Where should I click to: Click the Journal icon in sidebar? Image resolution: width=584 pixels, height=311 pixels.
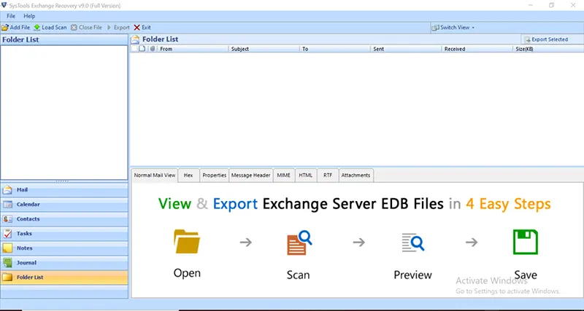[7, 263]
